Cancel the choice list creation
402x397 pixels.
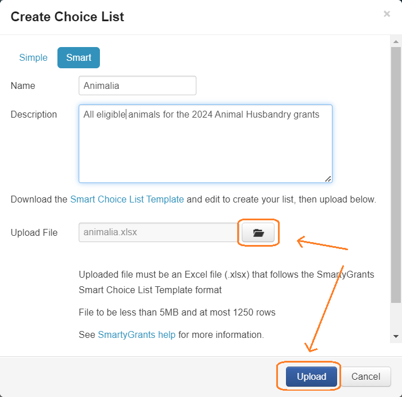coord(366,377)
